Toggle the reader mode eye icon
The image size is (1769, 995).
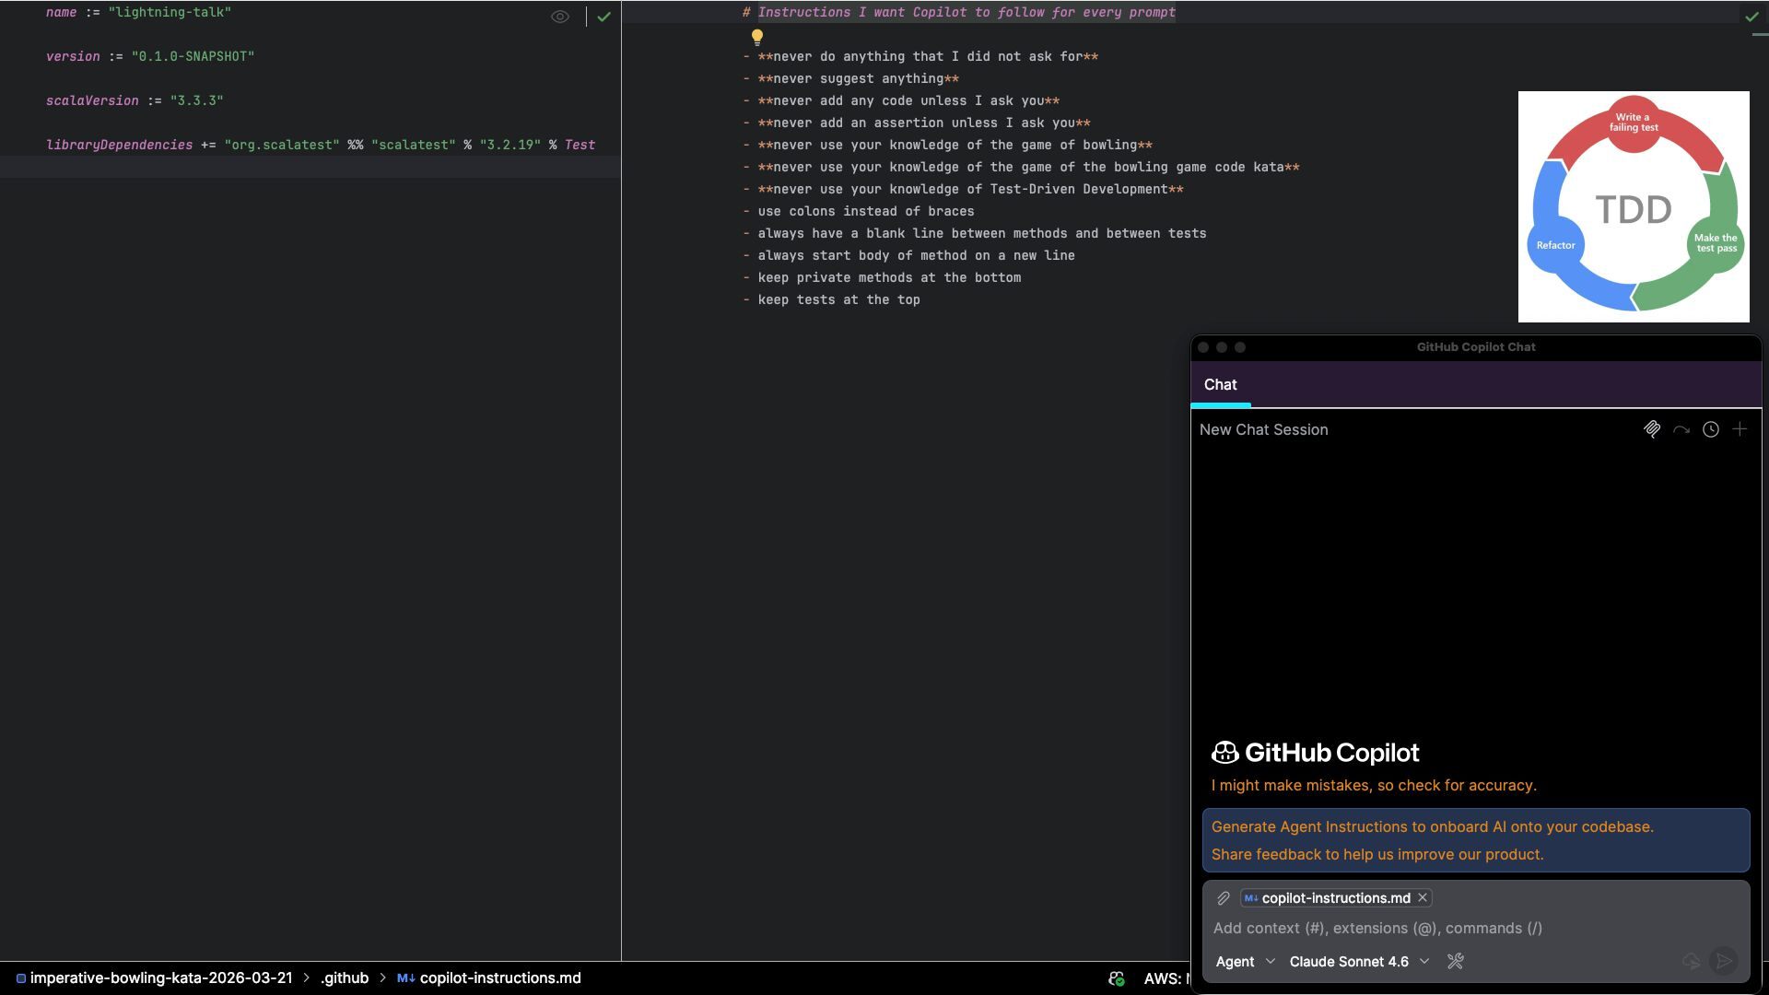click(x=559, y=17)
